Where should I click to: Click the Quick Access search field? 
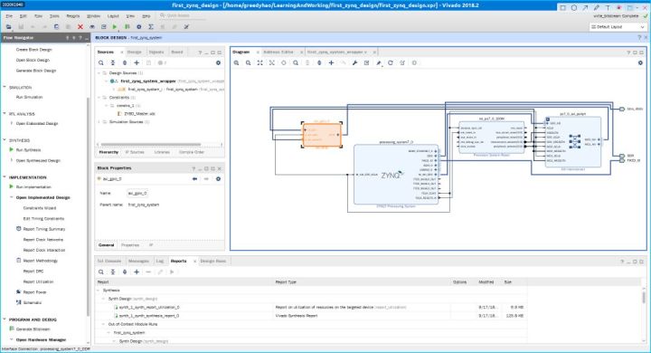point(183,15)
